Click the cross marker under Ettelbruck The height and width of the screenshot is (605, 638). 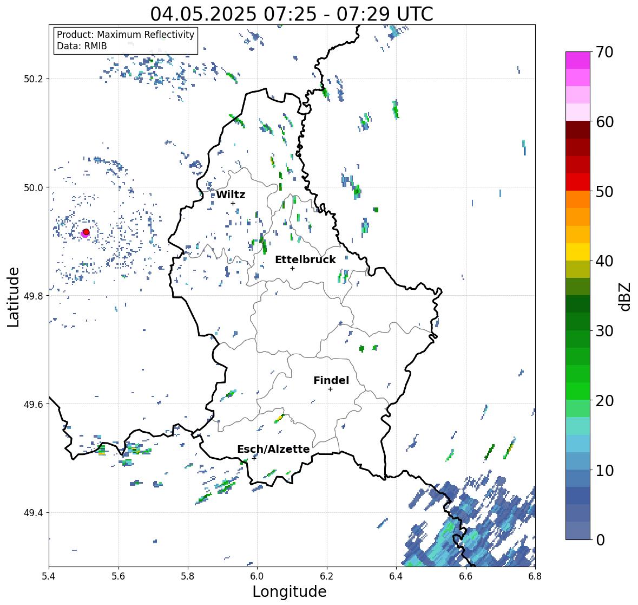(292, 268)
